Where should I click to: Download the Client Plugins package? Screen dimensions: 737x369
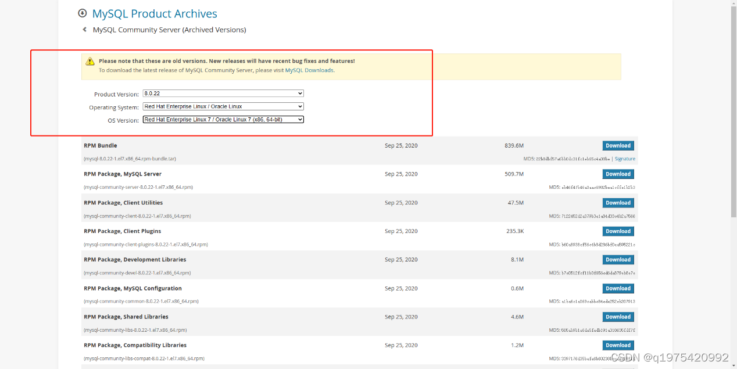pos(618,231)
